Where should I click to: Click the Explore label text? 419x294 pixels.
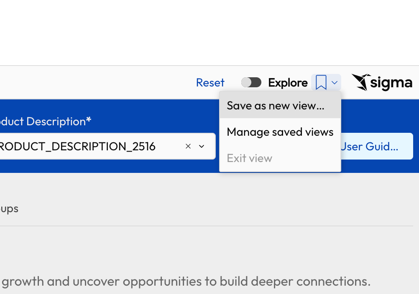288,83
